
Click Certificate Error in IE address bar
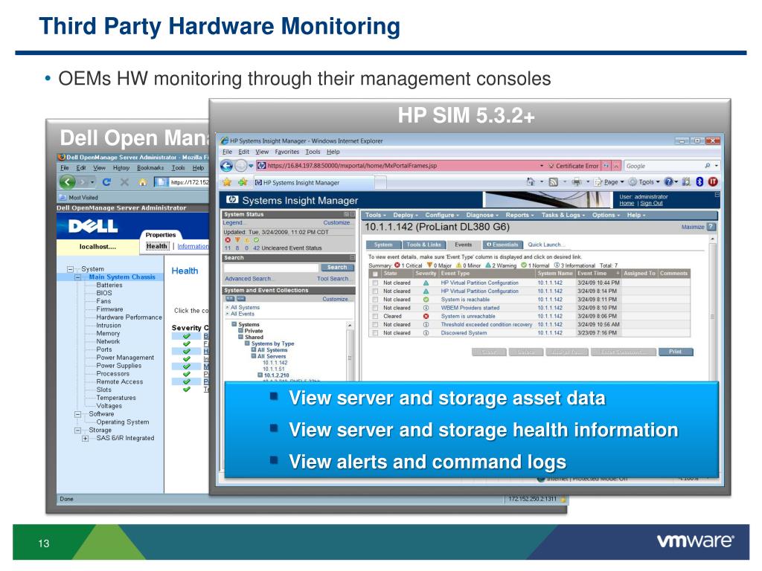[573, 166]
